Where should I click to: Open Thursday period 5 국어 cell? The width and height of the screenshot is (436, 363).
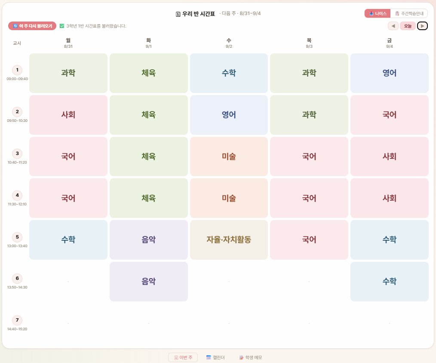(x=309, y=240)
